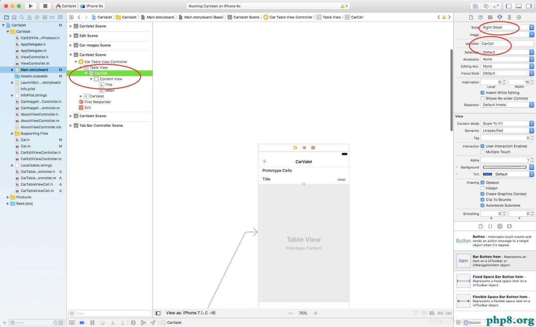Open the Content Mode dropdown
This screenshot has width=536, height=327.
(507, 123)
